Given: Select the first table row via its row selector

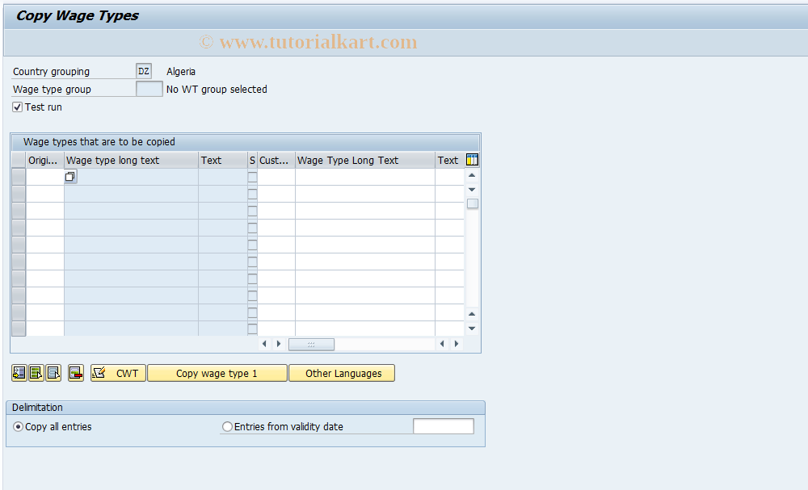Looking at the screenshot, I should (x=19, y=177).
